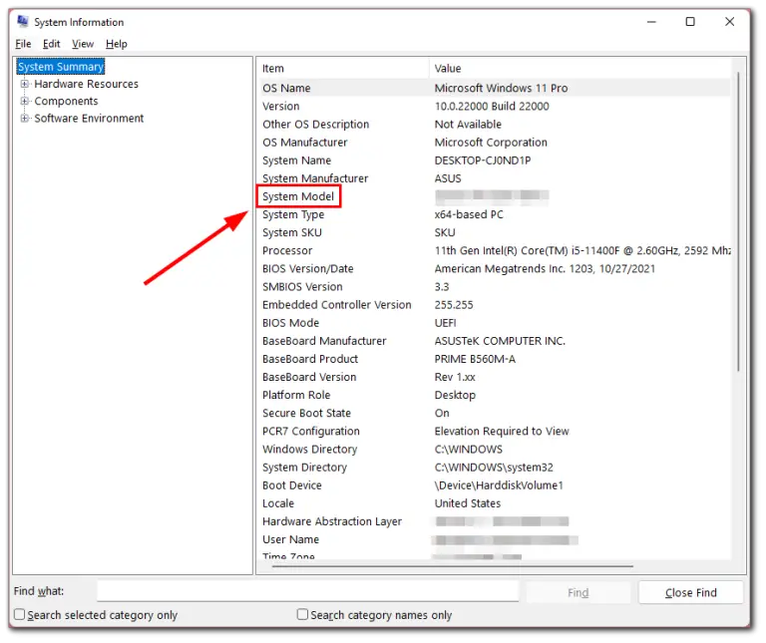Click the value Elevation Required to View

[502, 431]
